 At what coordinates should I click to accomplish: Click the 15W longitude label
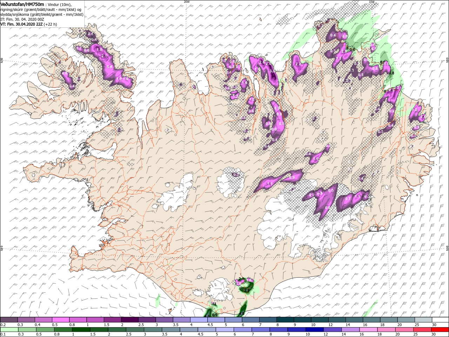coord(371,2)
